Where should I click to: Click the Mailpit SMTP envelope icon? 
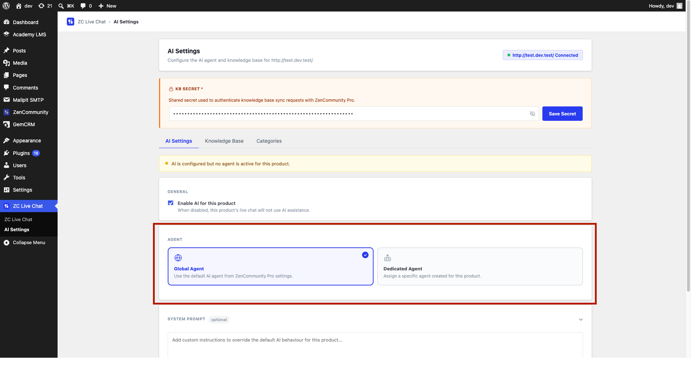tap(6, 100)
